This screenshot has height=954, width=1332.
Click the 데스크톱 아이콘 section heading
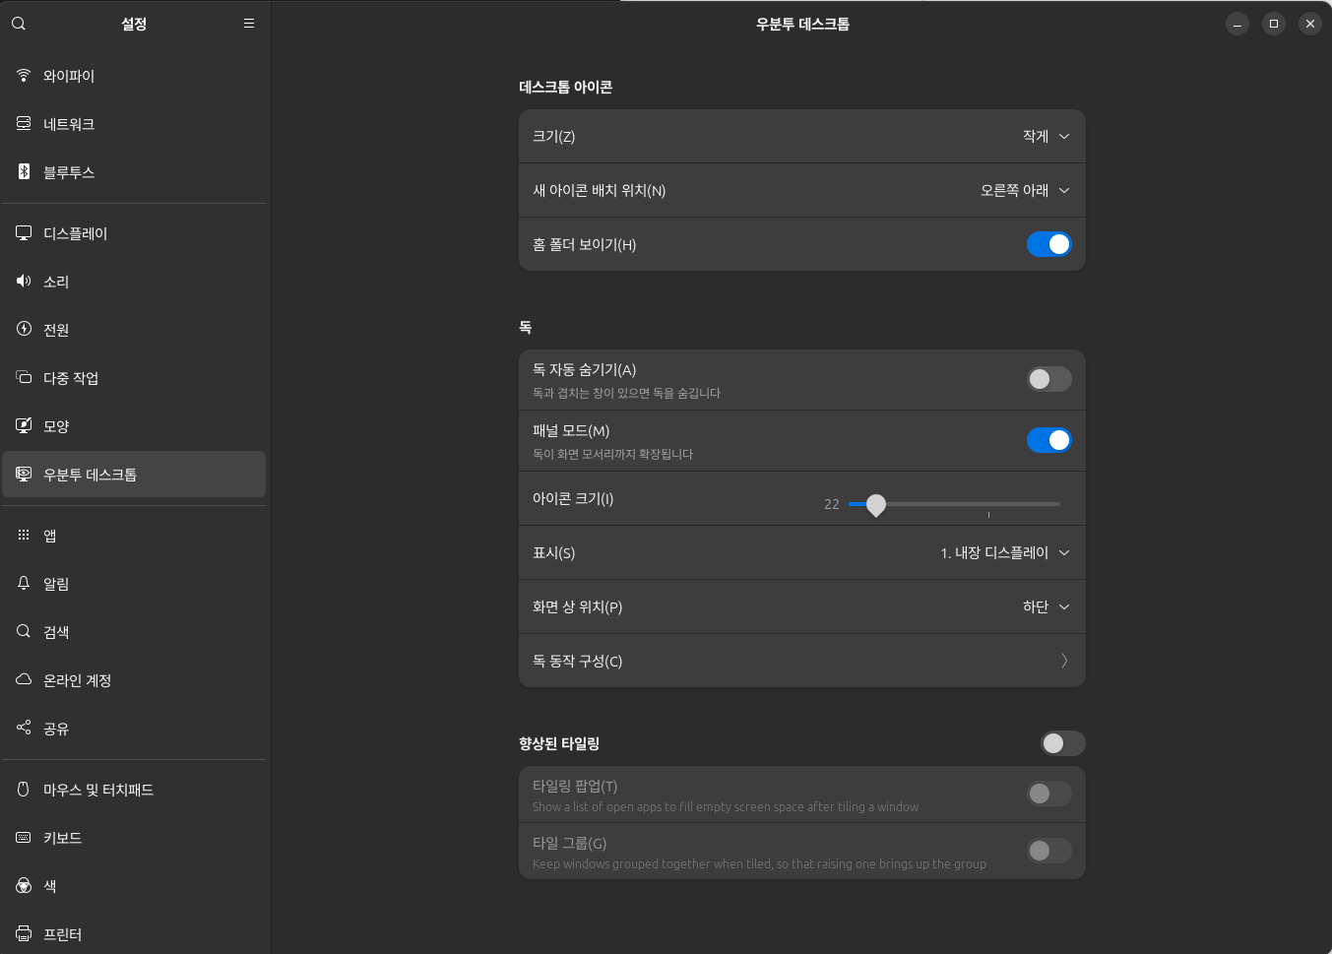[565, 88]
